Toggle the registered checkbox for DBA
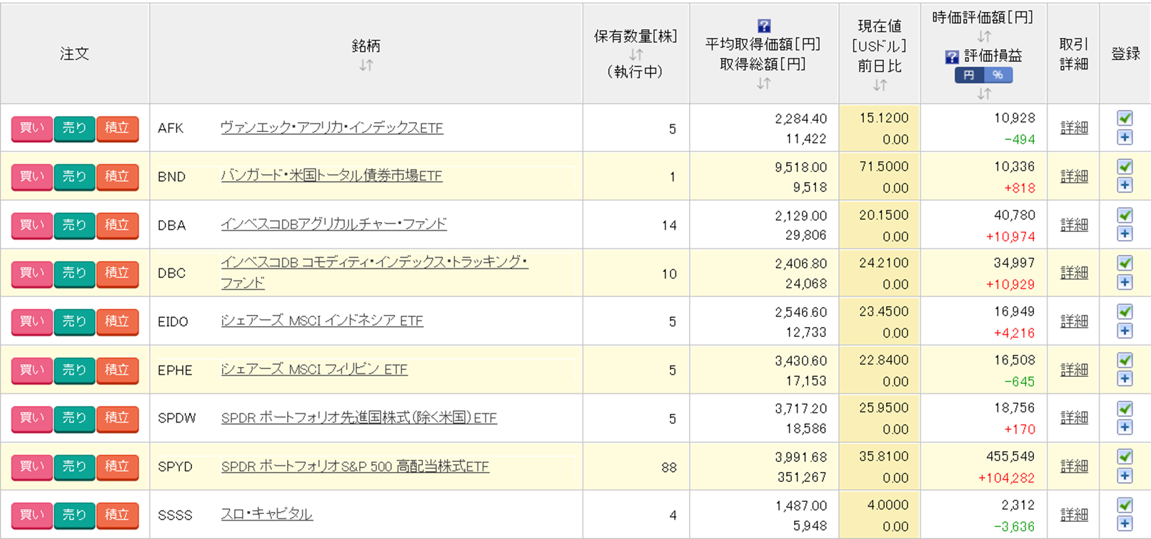This screenshot has width=1151, height=539. (1125, 215)
